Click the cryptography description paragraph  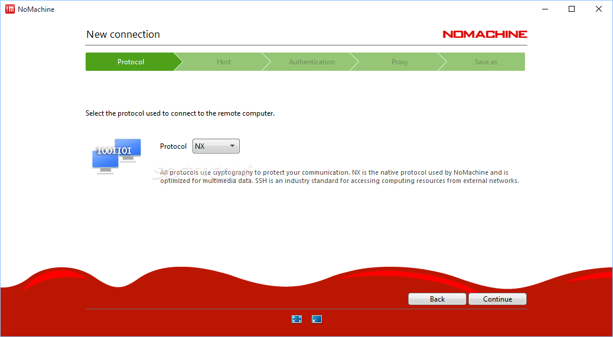pyautogui.click(x=340, y=176)
